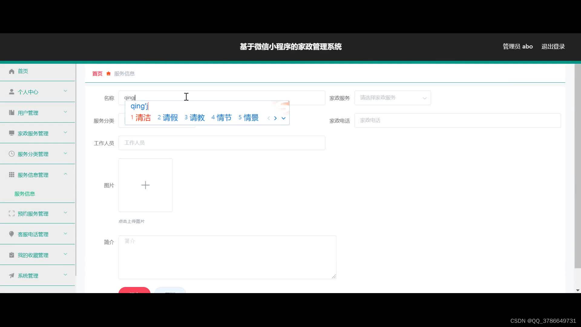581x327 pixels.
Task: Expand 家政服务管理 menu chevron
Action: pyautogui.click(x=65, y=133)
